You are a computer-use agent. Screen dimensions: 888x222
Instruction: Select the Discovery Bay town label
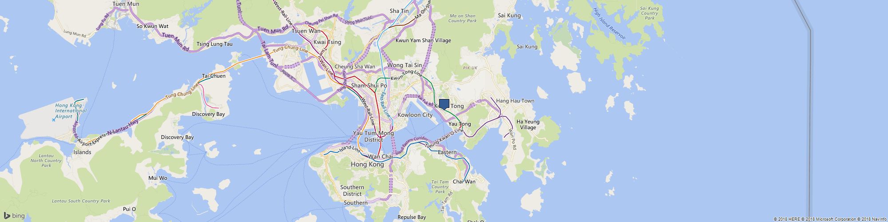[x=208, y=114]
